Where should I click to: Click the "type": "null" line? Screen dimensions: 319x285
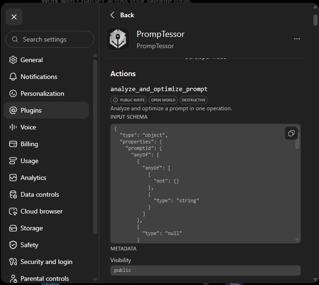pyautogui.click(x=162, y=233)
